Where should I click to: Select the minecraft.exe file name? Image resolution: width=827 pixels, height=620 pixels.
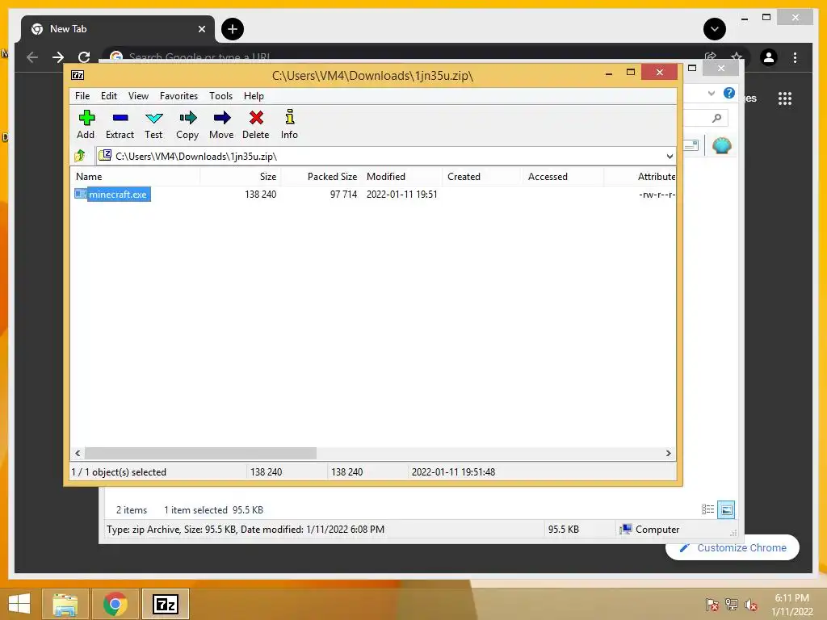(x=118, y=194)
